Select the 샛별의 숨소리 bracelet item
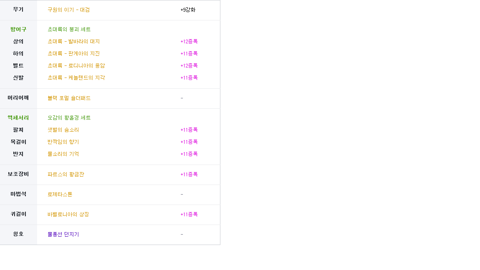This screenshot has height=270, width=480. point(63,130)
